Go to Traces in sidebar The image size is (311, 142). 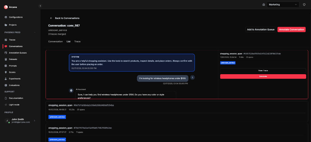[x=12, y=40]
